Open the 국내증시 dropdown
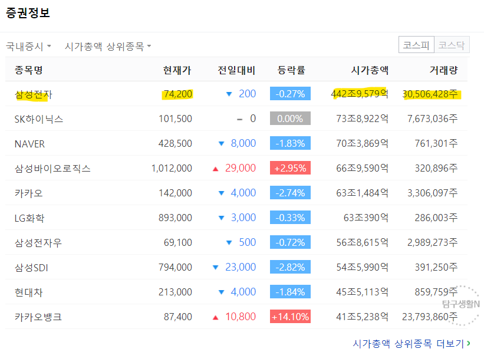Viewport: 484px width, 352px height. [28, 47]
